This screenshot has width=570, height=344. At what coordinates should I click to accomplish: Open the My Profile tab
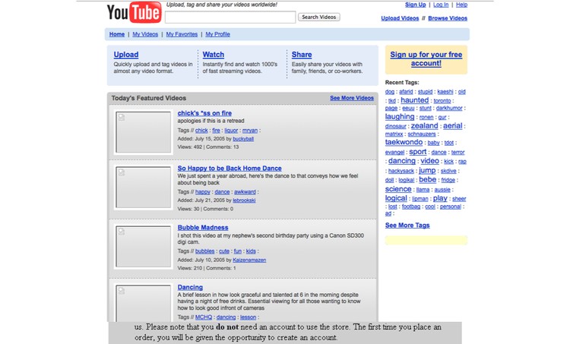point(217,34)
